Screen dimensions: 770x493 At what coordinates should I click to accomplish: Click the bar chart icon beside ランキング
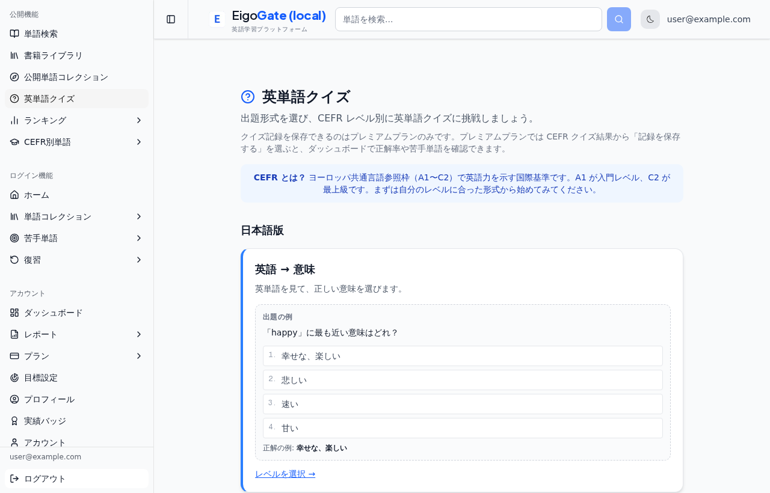[14, 120]
